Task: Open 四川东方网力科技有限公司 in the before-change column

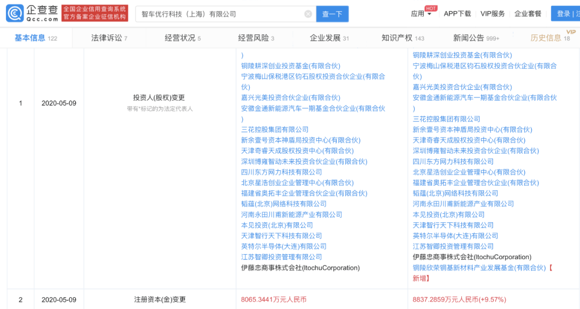Action: [281, 172]
